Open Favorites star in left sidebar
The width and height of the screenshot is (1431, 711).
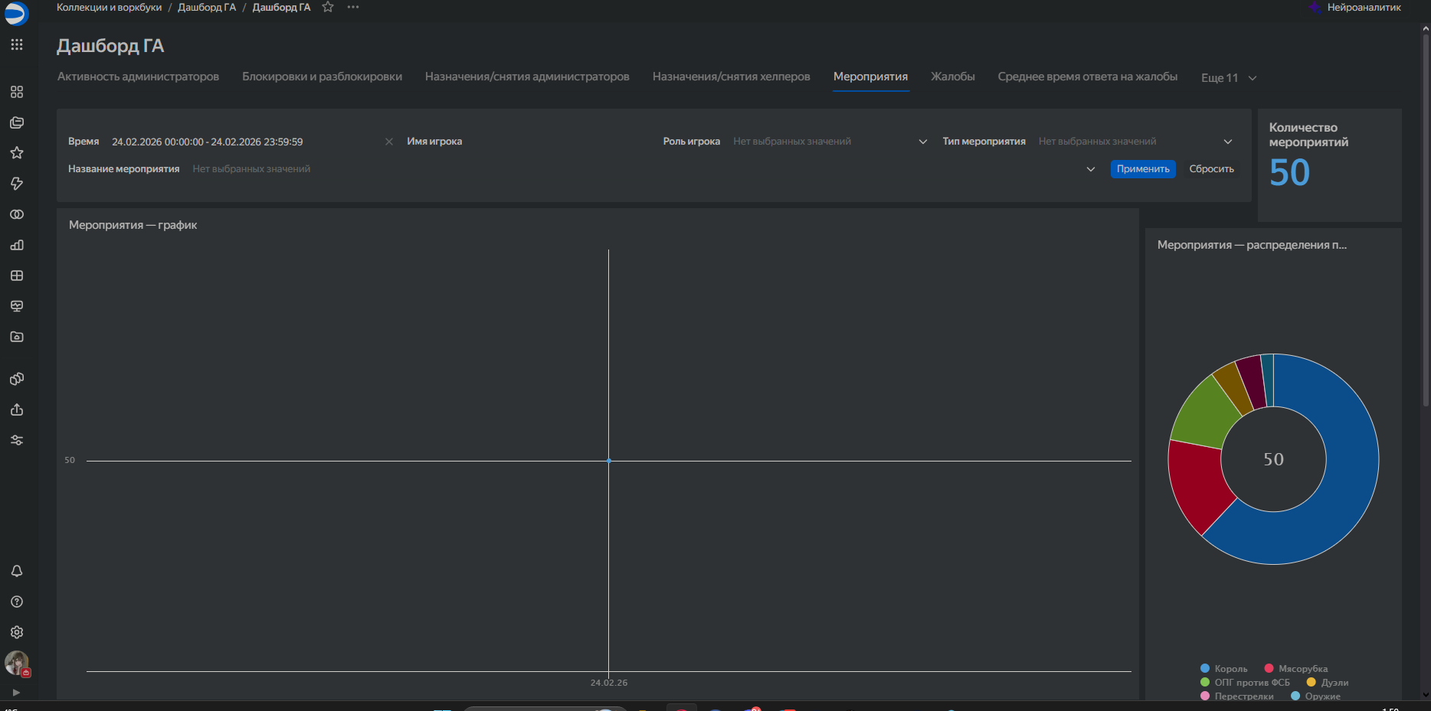[x=17, y=153]
